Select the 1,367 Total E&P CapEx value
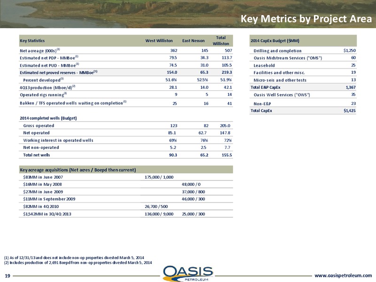The height and width of the screenshot is (282, 376). 351,87
